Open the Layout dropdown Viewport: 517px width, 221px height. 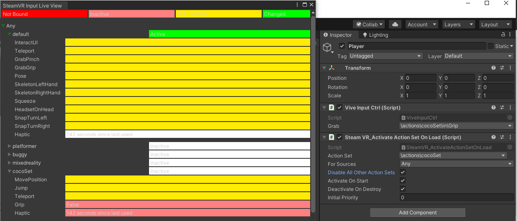click(x=496, y=24)
